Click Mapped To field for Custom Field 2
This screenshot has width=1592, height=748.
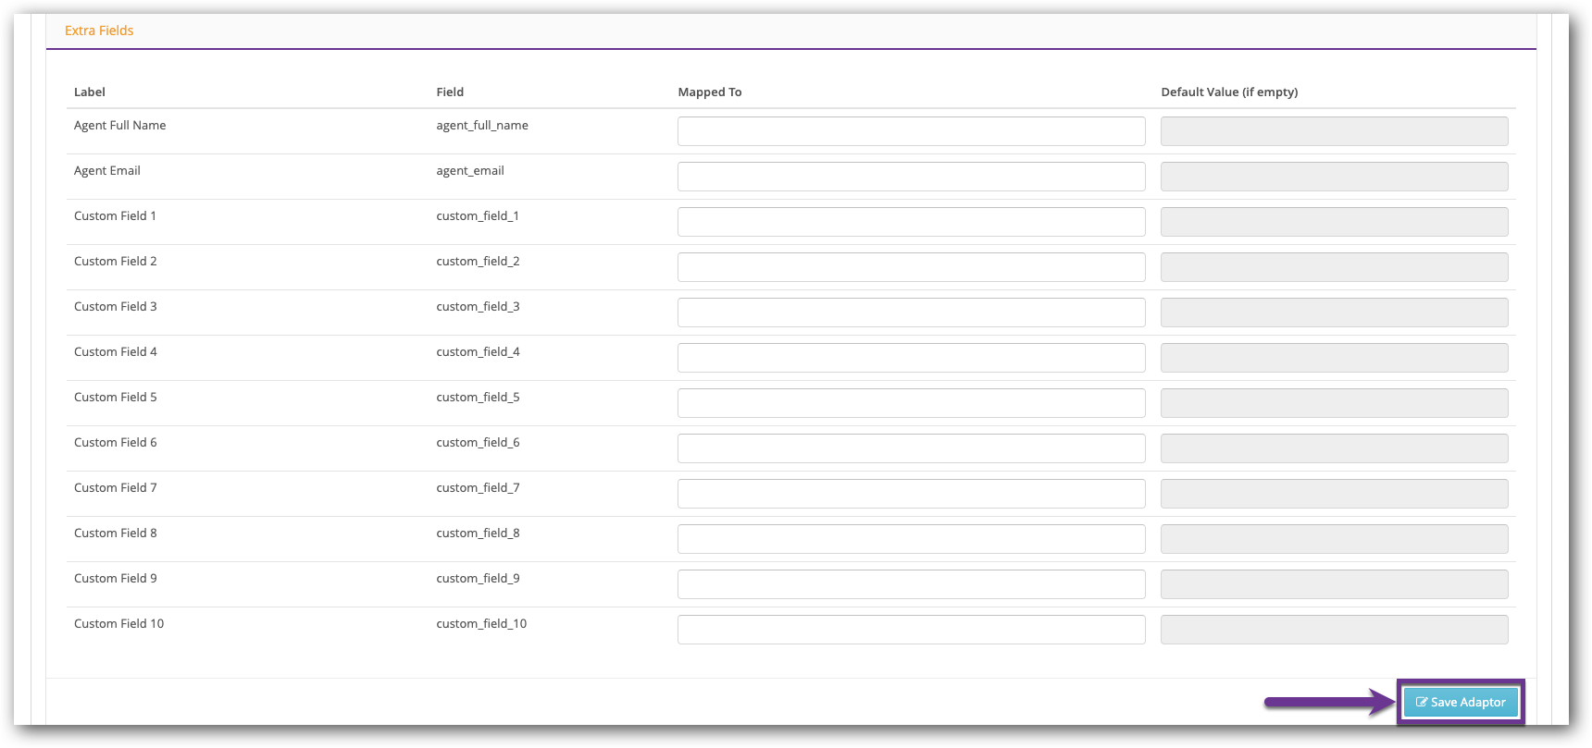pyautogui.click(x=912, y=267)
